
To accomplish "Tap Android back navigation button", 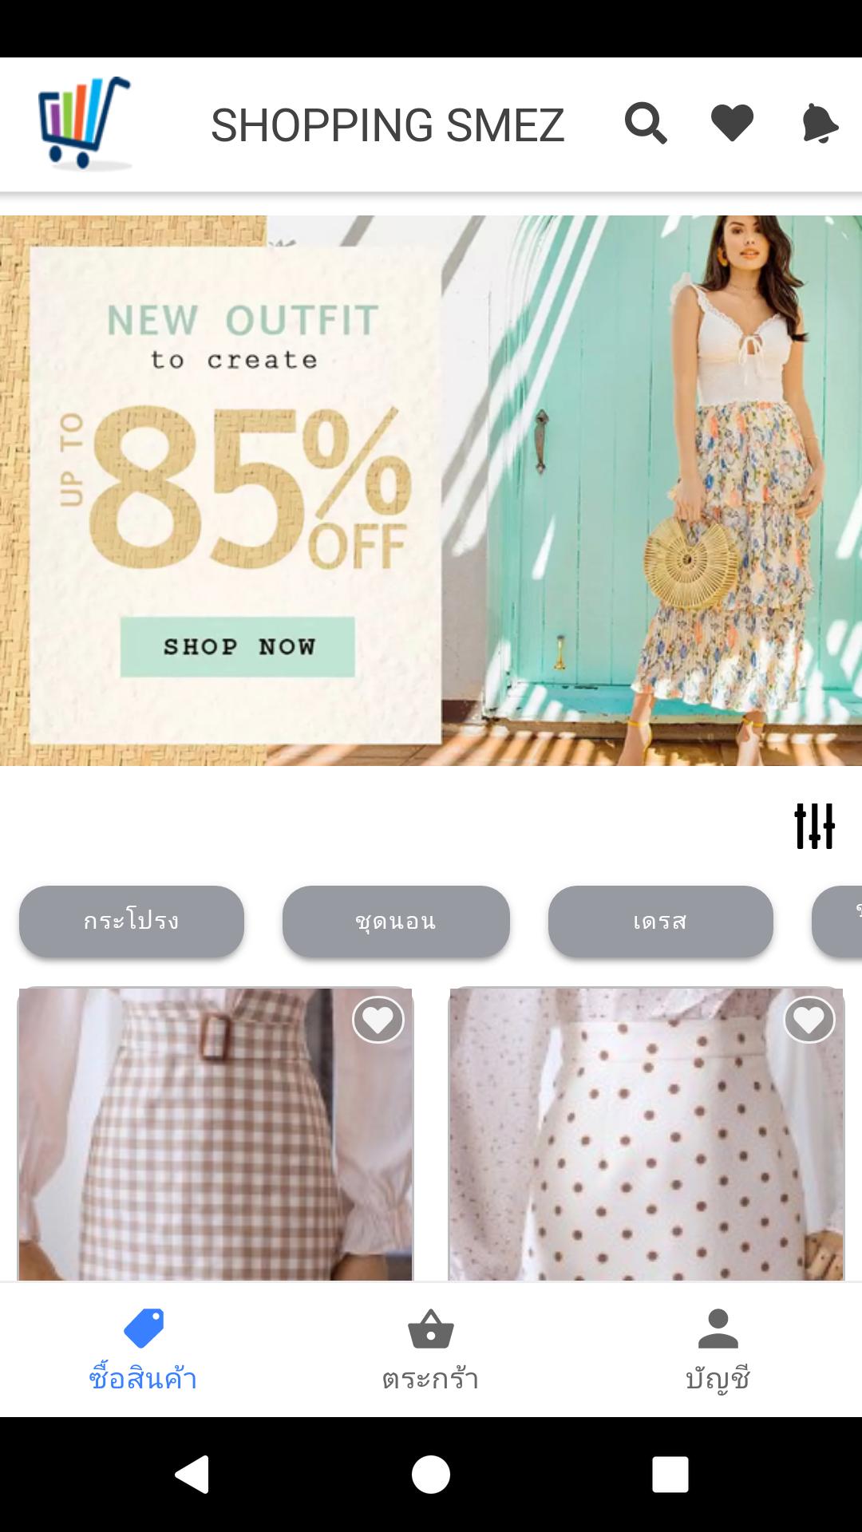I will coord(192,1474).
